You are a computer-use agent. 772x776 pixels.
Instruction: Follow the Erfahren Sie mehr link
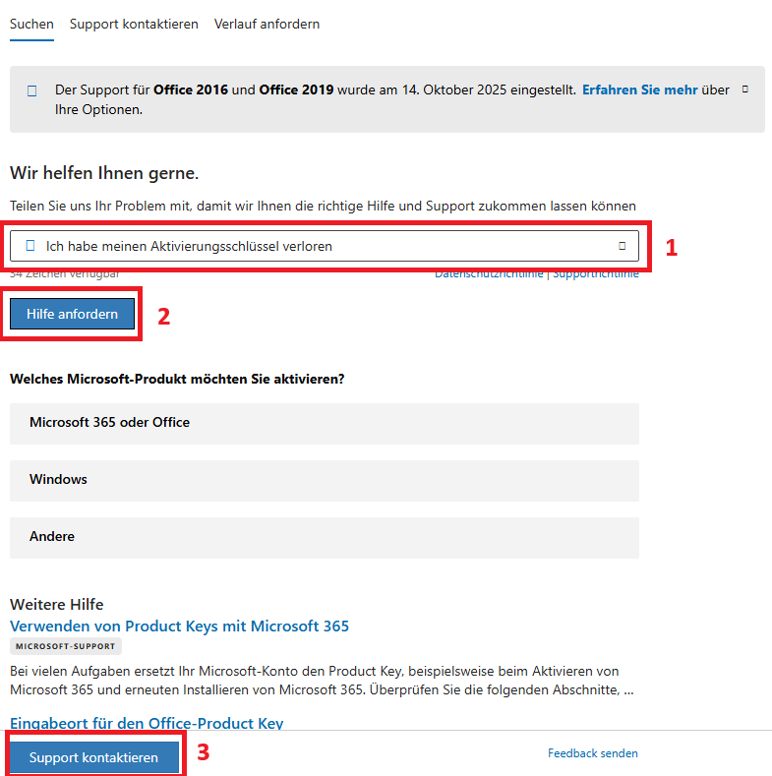pos(639,90)
